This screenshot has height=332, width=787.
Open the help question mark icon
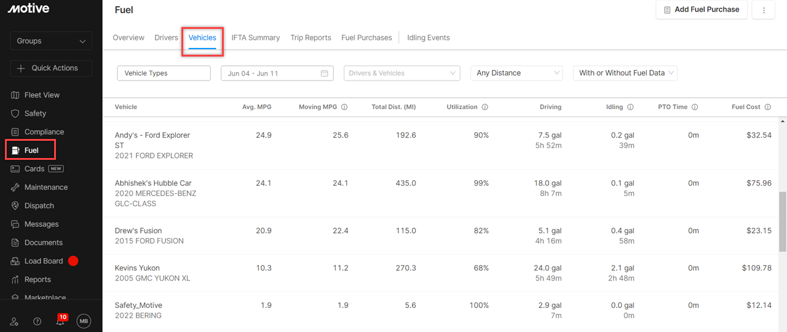pyautogui.click(x=38, y=322)
